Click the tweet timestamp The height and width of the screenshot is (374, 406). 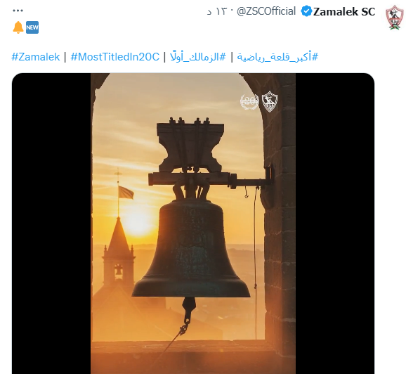(217, 12)
